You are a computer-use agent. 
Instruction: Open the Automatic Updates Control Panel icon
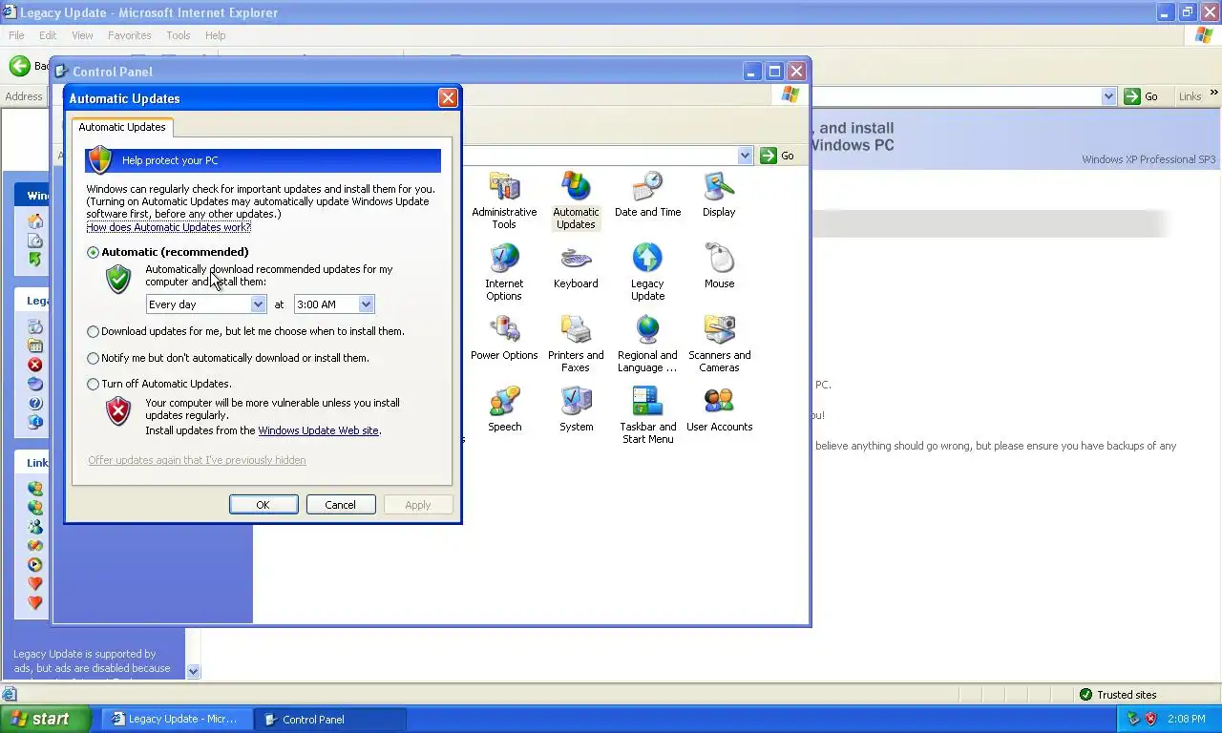[576, 200]
